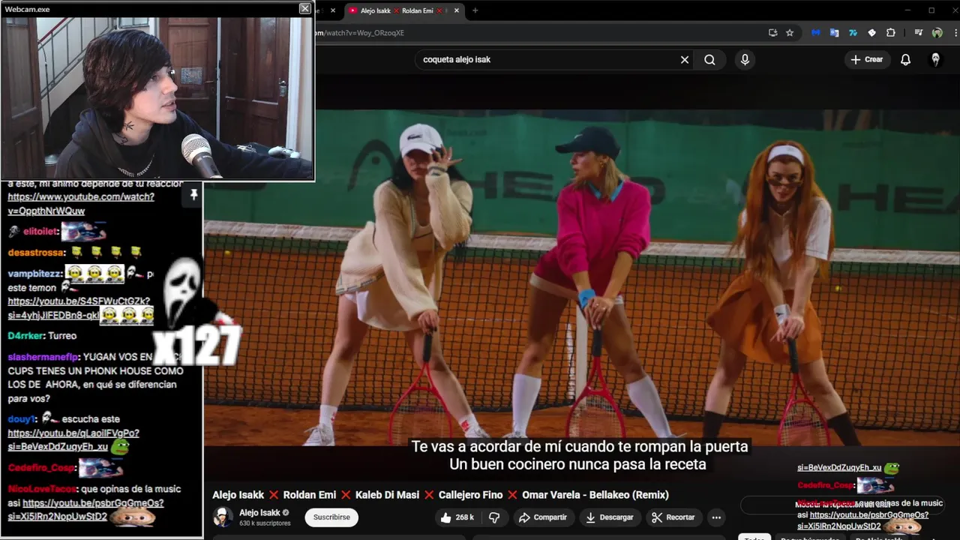Bookmark this page with the star icon

pos(790,33)
